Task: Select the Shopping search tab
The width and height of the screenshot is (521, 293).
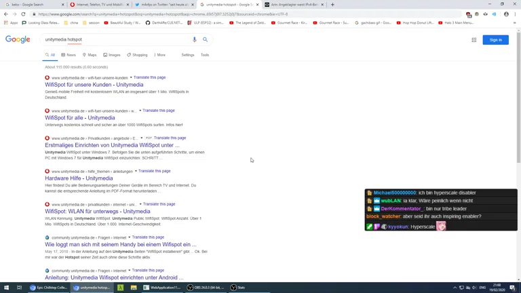Action: click(x=137, y=55)
